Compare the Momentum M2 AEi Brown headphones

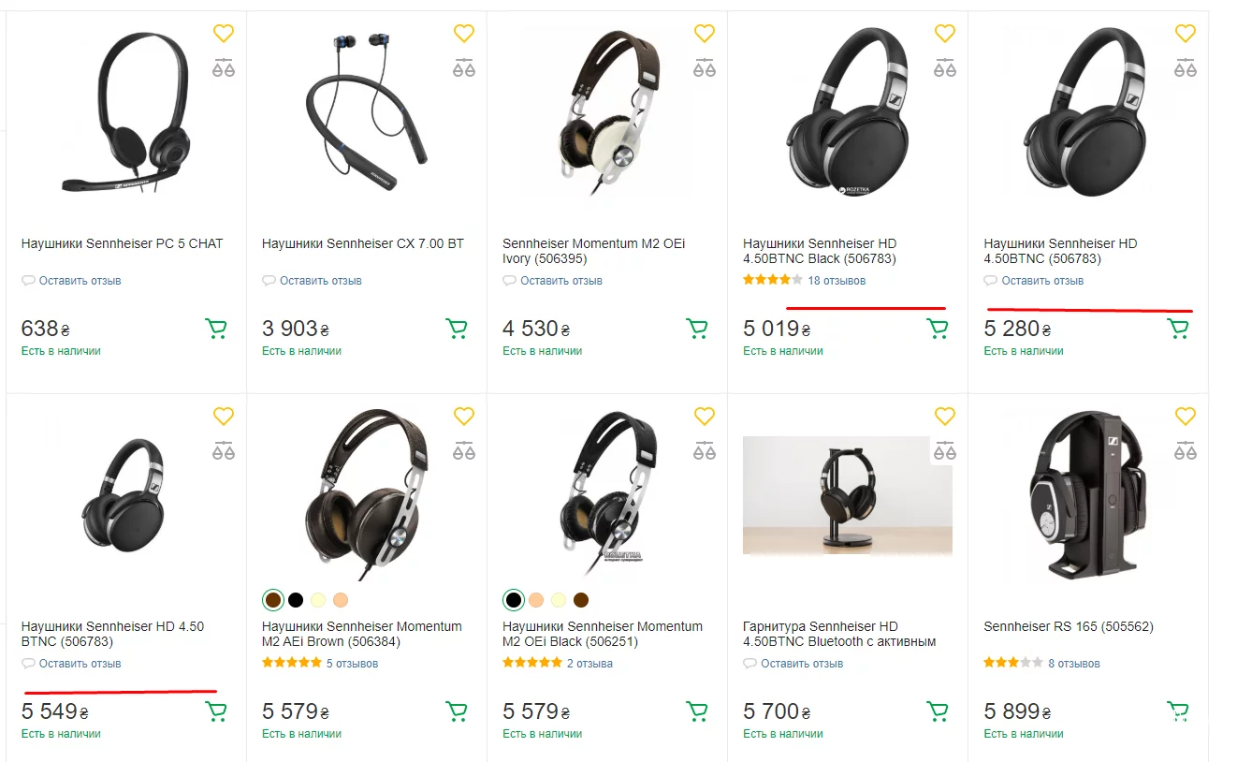pyautogui.click(x=464, y=451)
